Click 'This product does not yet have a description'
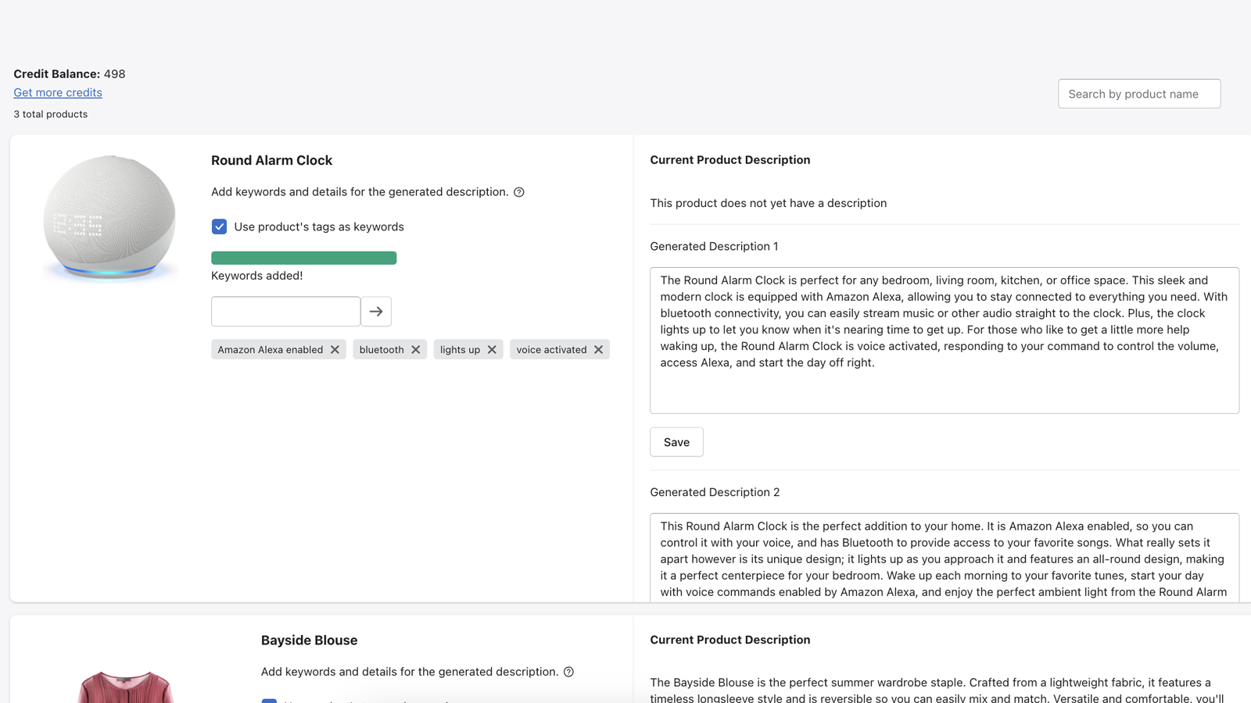1251x703 pixels. tap(769, 203)
